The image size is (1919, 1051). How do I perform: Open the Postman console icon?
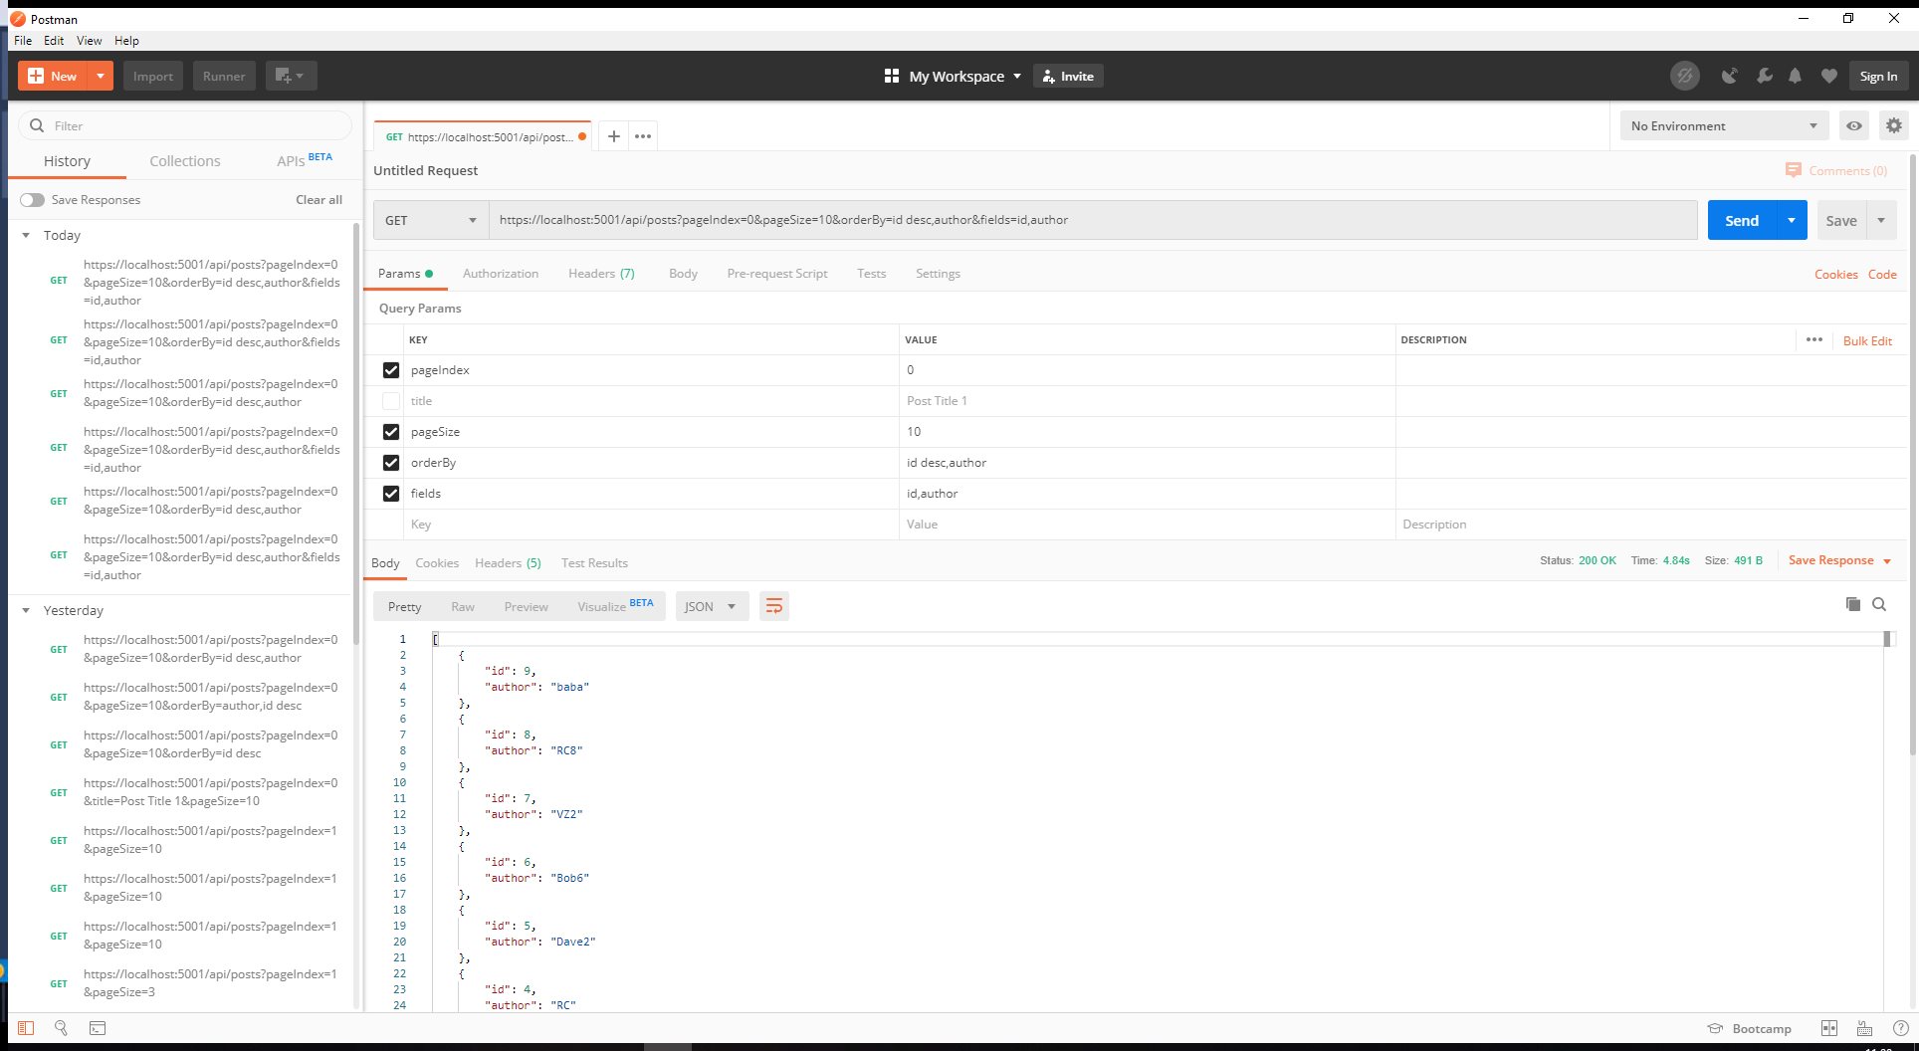point(97,1028)
